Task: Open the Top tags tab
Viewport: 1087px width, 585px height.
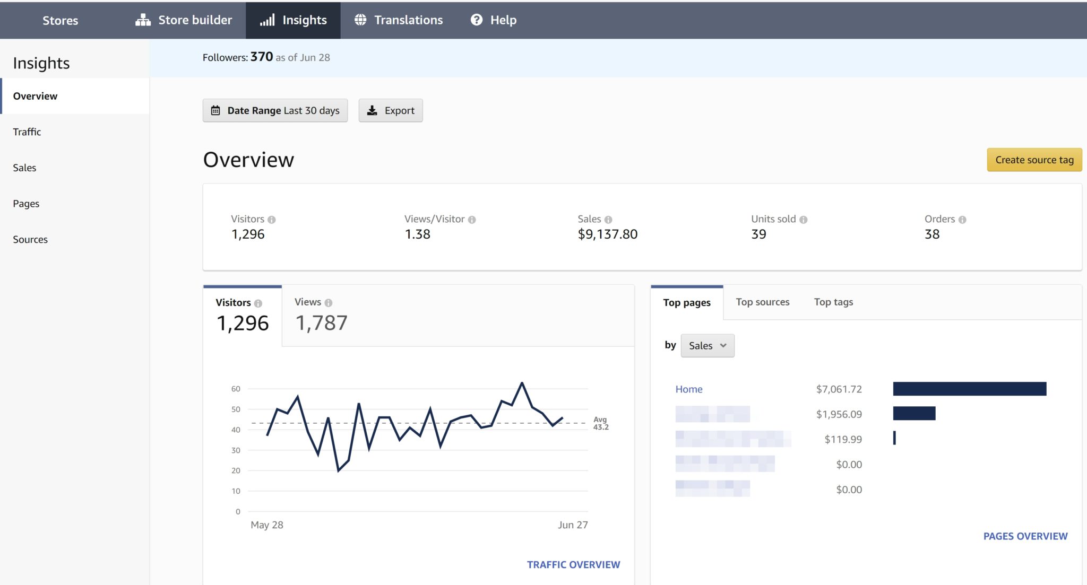Action: (833, 302)
